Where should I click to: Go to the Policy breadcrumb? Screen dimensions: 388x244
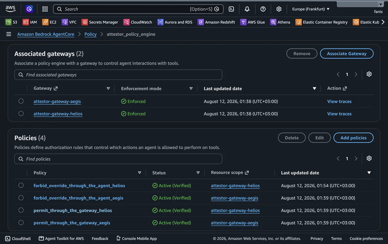click(x=90, y=34)
